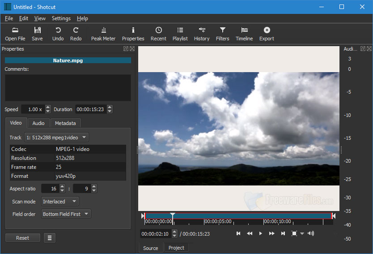Toggle player zoom/grid button
373x254 pixels.
click(294, 233)
